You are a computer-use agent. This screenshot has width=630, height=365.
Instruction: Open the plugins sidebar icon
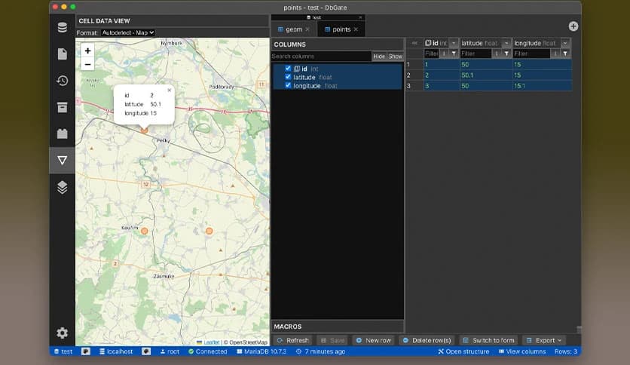62,133
